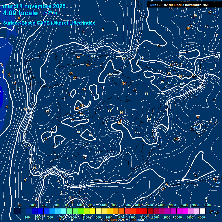Click the '4500' legend scale label
222x222 pixels.
click(207, 205)
